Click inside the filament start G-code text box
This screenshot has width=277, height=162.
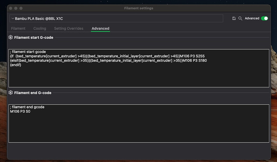click(139, 68)
